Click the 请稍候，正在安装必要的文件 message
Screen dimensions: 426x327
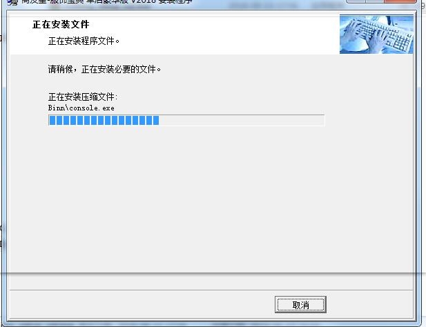pyautogui.click(x=104, y=69)
